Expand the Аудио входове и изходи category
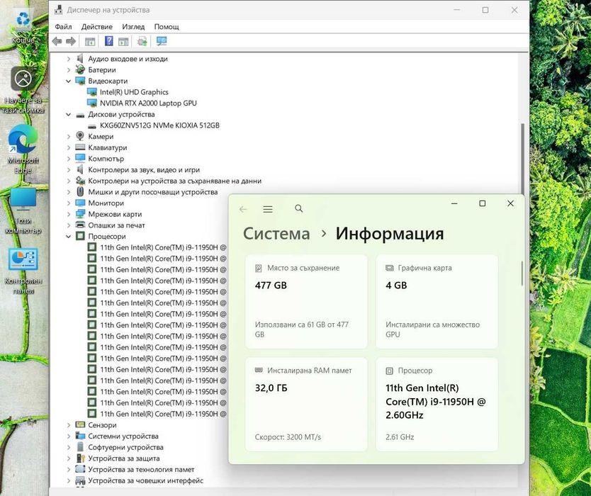591x496 pixels. pos(68,59)
